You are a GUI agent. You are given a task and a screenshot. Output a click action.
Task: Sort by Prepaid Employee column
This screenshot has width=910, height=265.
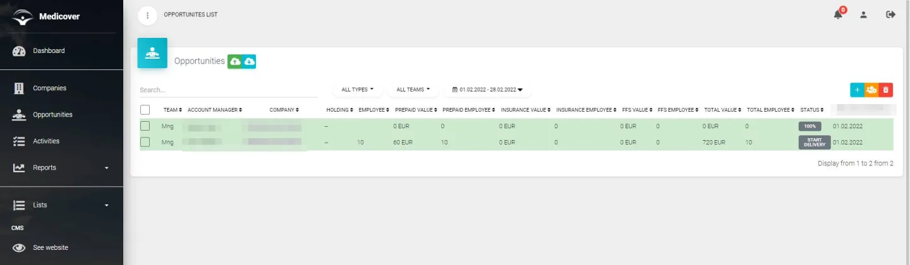pos(469,110)
